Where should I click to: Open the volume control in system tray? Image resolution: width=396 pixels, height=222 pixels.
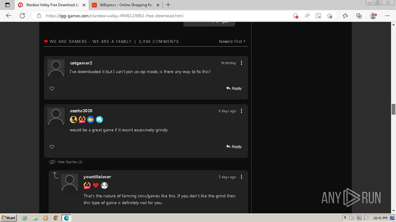point(352,218)
